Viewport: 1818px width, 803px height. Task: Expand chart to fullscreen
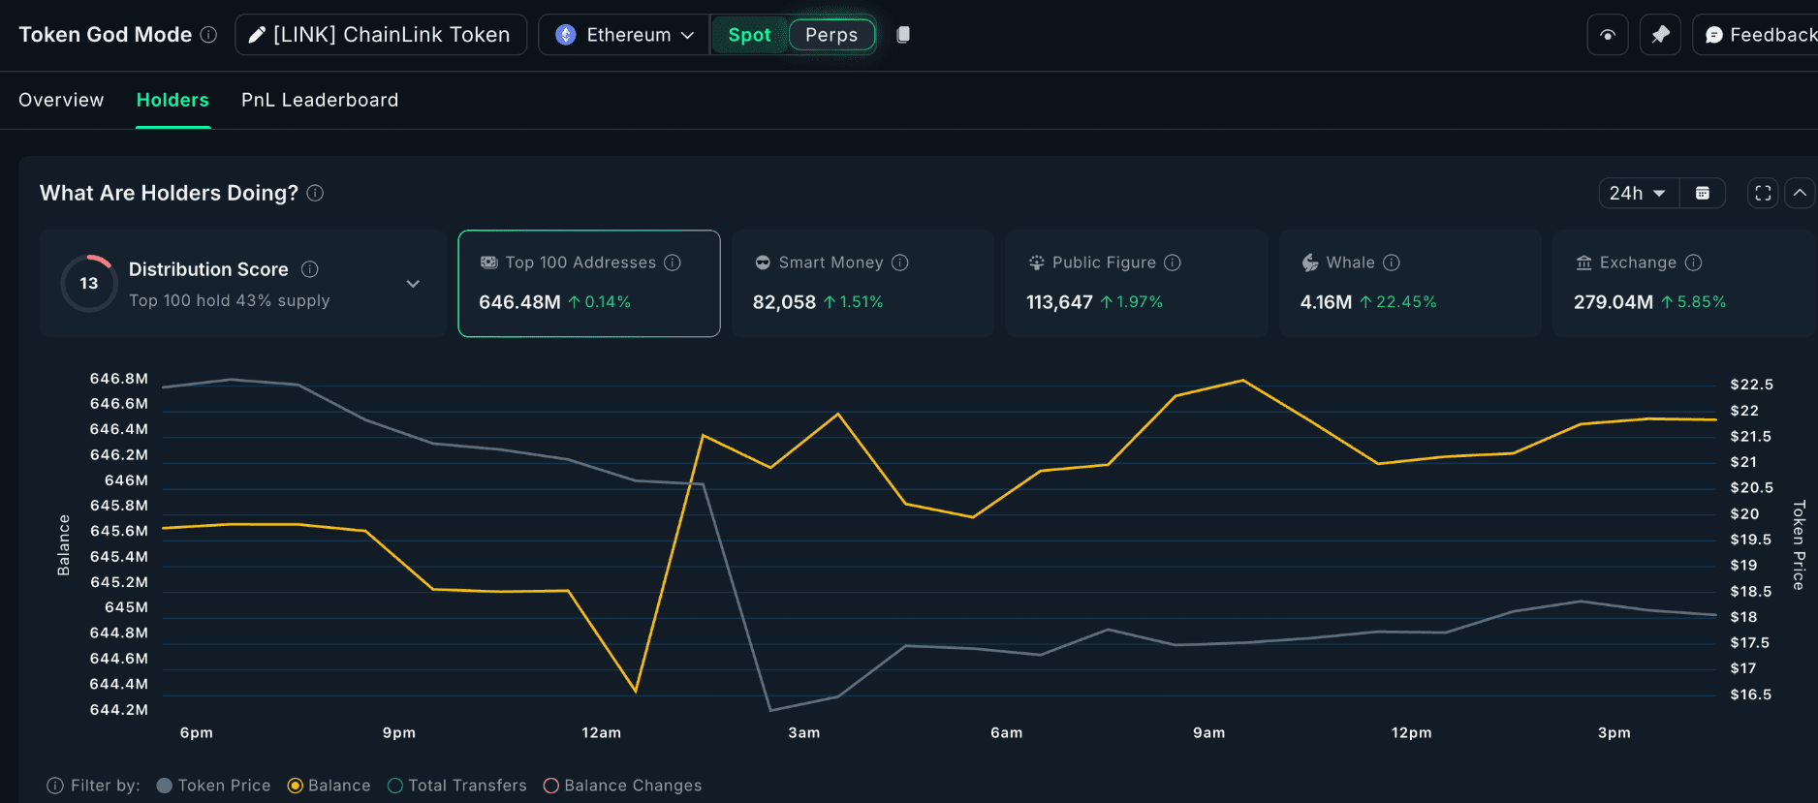point(1763,193)
